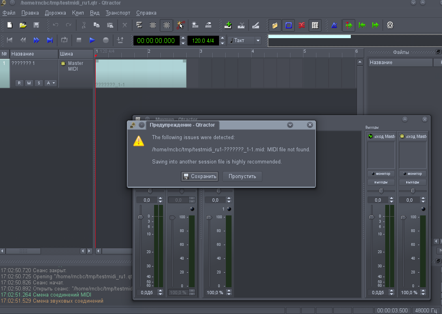Increase the time display stepper
This screenshot has width=442, height=314.
(183, 38)
